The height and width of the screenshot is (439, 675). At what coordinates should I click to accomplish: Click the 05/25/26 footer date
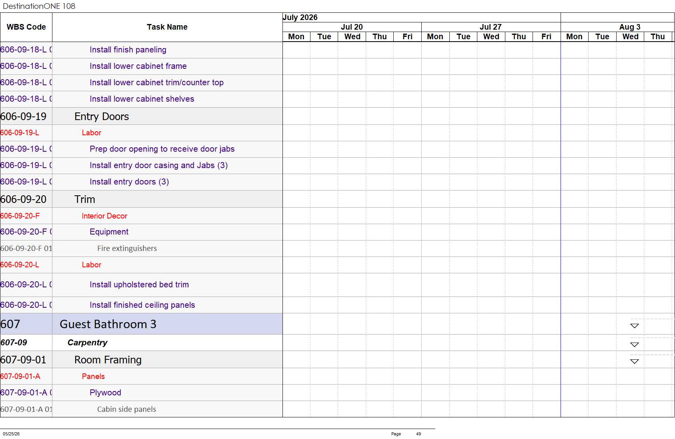pyautogui.click(x=11, y=434)
